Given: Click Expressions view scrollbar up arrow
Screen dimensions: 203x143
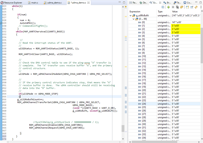Looking at the screenshot, I should coord(202,11).
